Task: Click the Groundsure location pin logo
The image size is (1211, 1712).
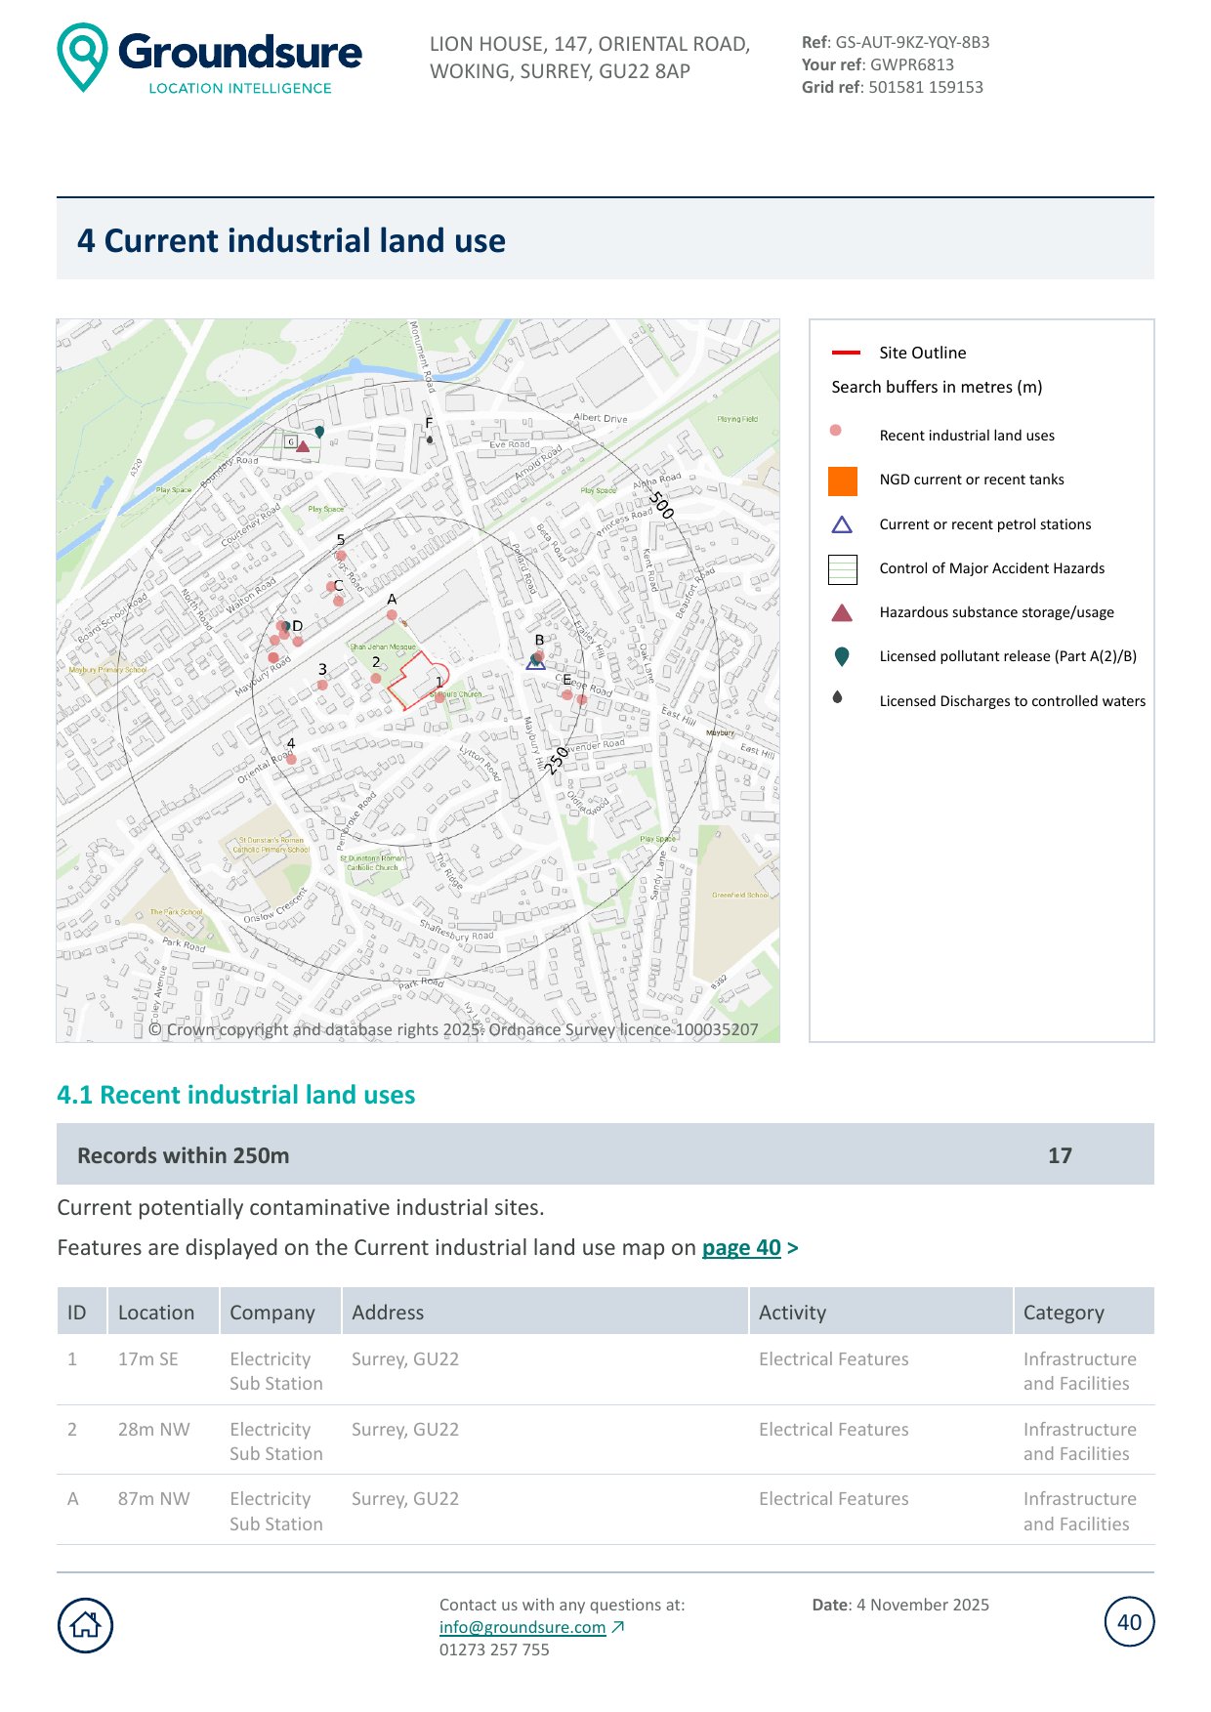Action: pyautogui.click(x=82, y=58)
